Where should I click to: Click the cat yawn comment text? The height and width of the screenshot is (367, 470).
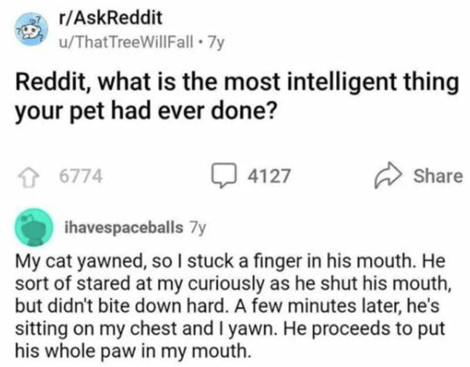[235, 300]
